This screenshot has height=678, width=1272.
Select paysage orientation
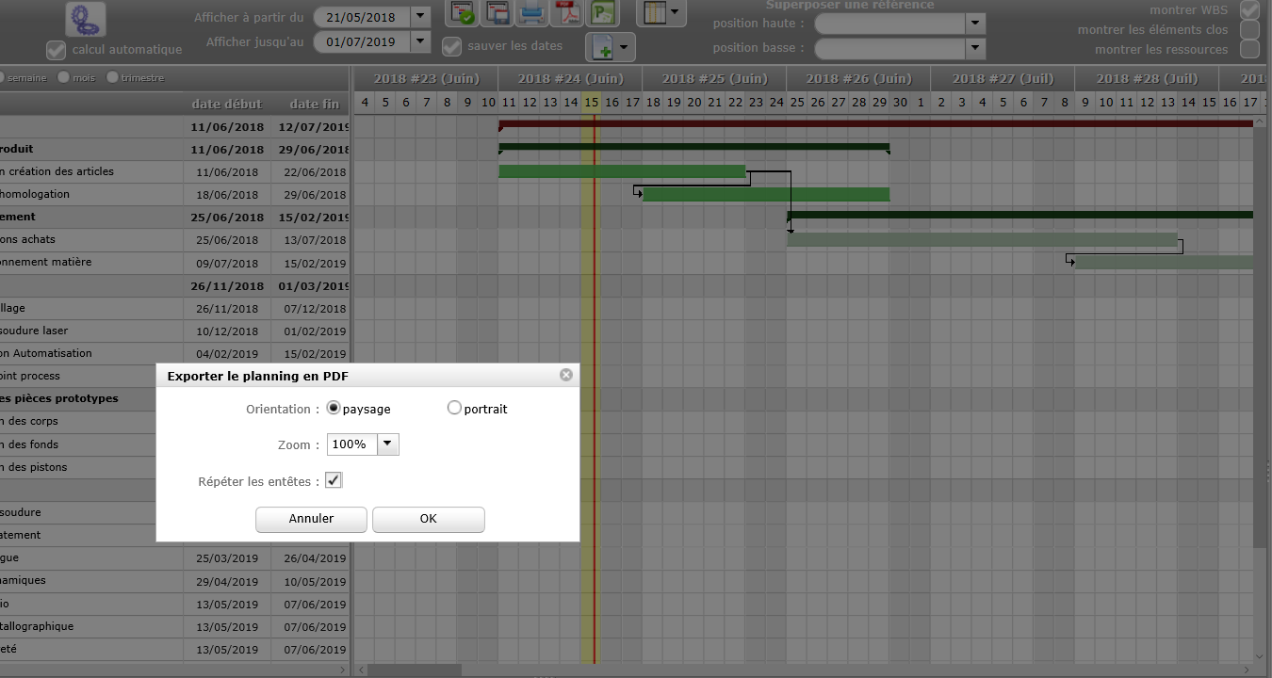(334, 409)
